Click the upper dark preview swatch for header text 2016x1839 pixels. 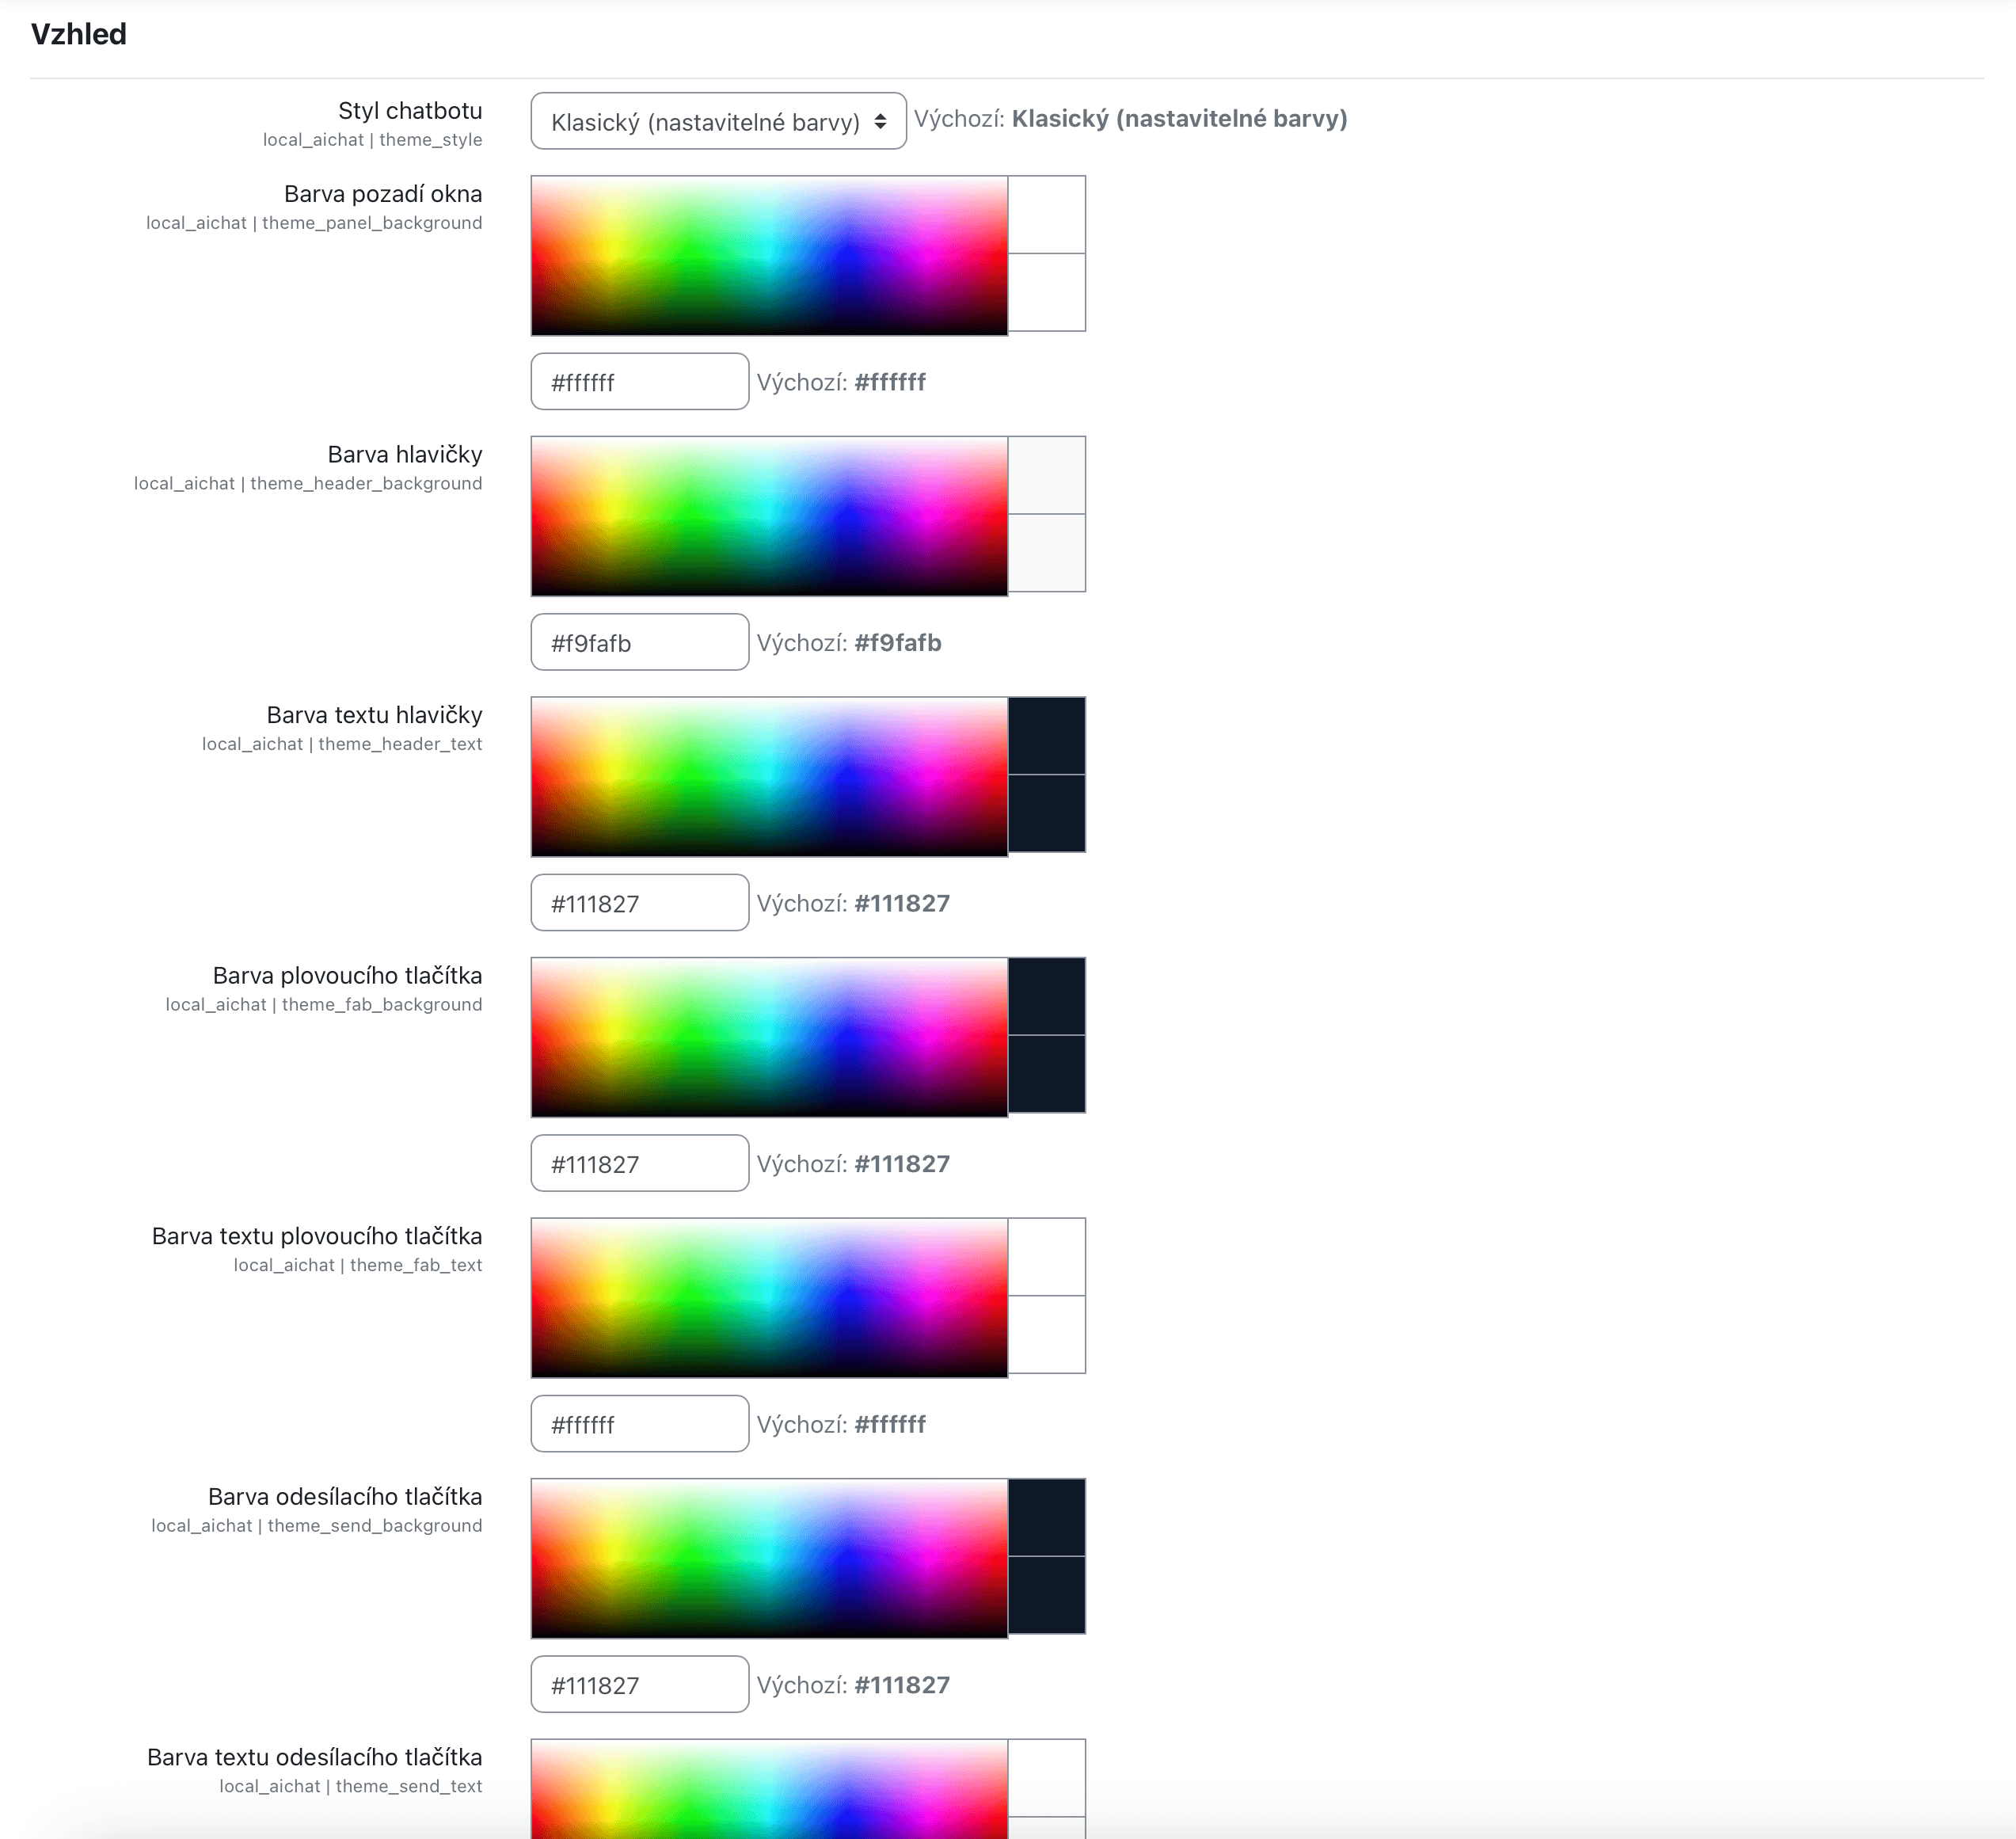(x=1046, y=736)
